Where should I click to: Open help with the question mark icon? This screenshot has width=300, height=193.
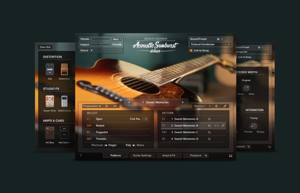click(81, 155)
